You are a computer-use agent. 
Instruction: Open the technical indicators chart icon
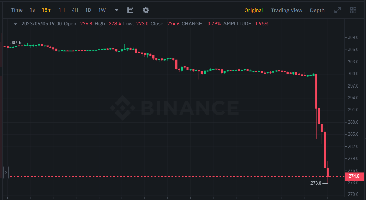coord(130,10)
